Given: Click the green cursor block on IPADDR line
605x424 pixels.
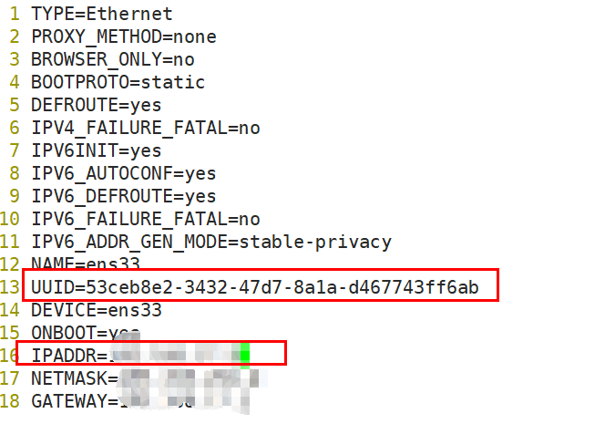Looking at the screenshot, I should pos(245,356).
